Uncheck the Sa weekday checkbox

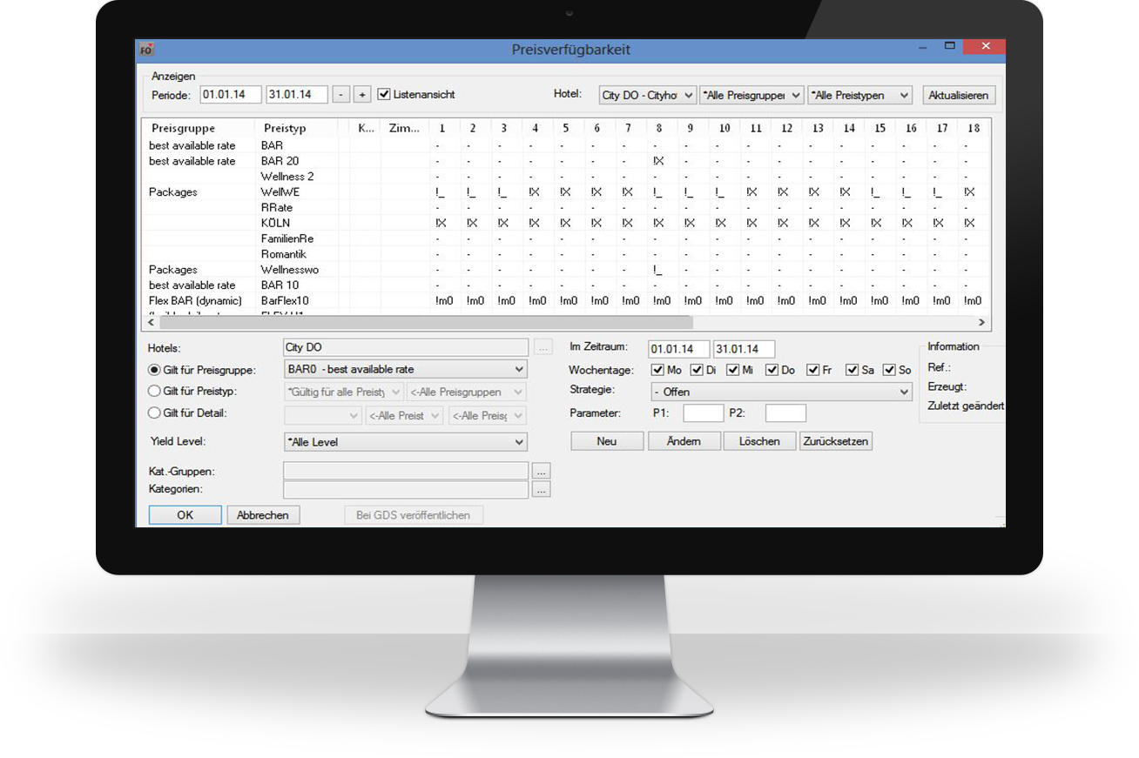pyautogui.click(x=852, y=370)
